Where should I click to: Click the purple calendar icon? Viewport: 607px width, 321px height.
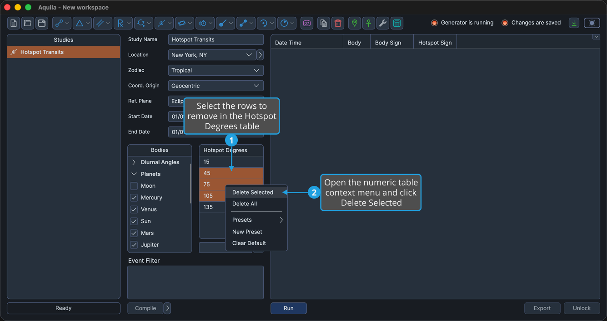click(307, 23)
